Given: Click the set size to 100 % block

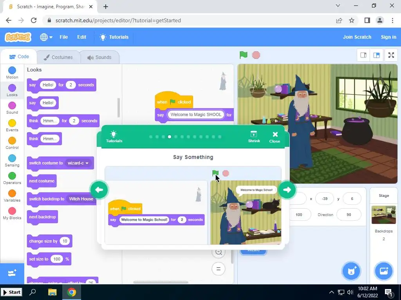Looking at the screenshot, I should point(49,259).
